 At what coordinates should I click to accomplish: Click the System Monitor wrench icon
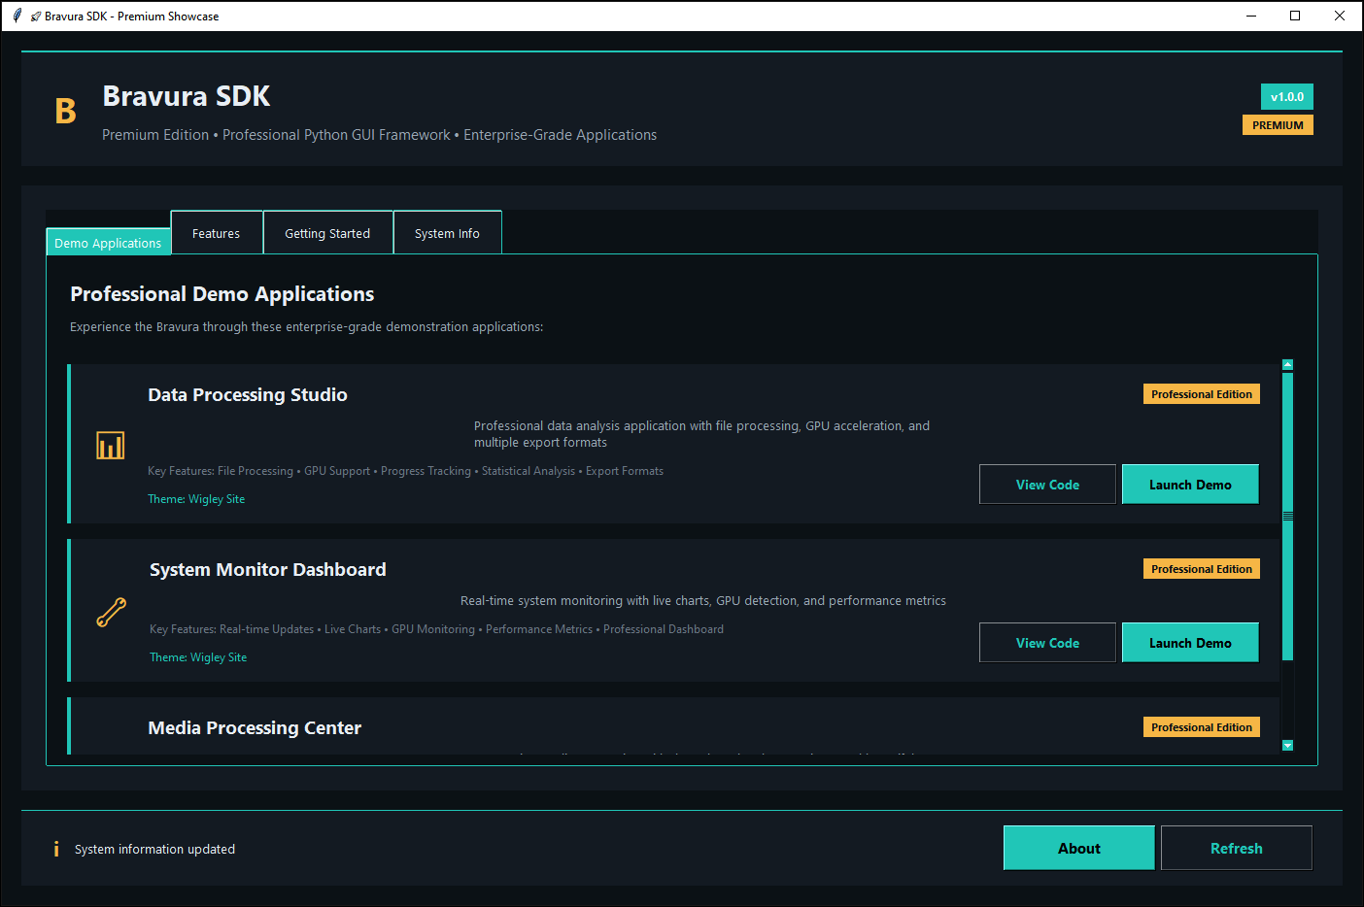coord(112,612)
